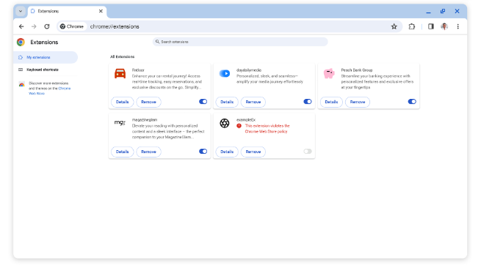
Task: Click the Chrome Web Store rainbow icon
Action: [x=21, y=84]
